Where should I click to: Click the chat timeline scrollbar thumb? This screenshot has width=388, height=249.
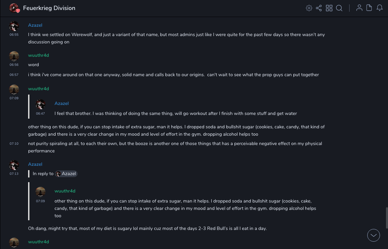387,218
